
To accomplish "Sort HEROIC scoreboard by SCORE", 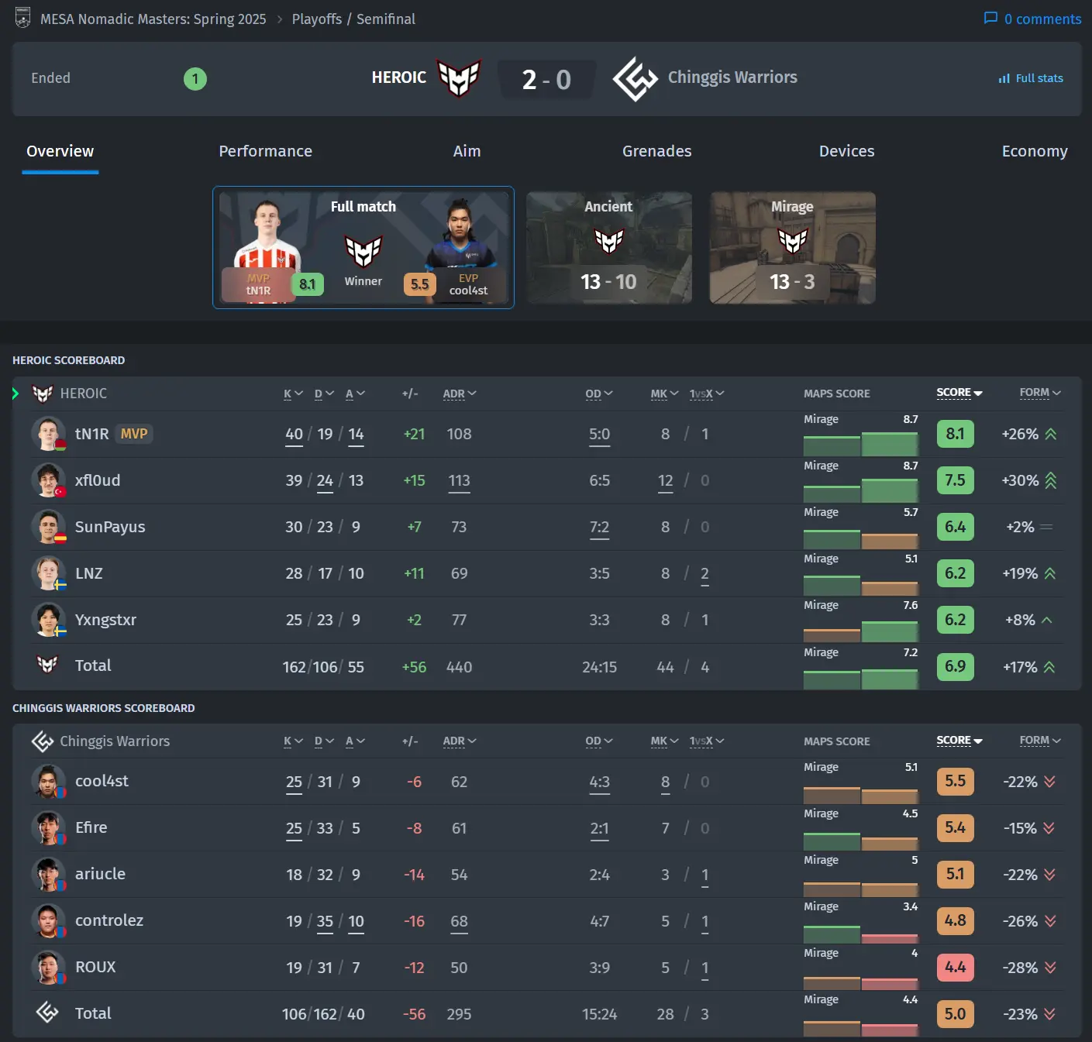I will coord(959,393).
